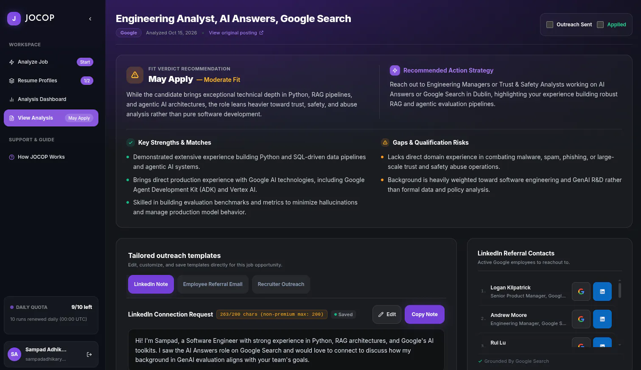Google search for Logan Kilpatrick
The image size is (641, 370).
581,292
